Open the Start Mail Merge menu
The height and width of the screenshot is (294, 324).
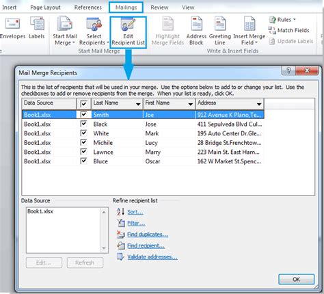tap(64, 31)
